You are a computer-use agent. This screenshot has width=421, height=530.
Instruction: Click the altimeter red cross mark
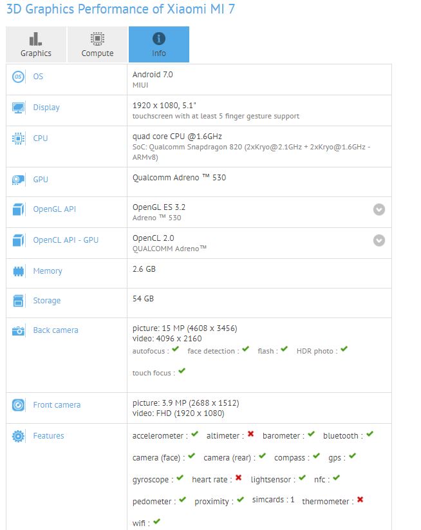[x=250, y=435]
